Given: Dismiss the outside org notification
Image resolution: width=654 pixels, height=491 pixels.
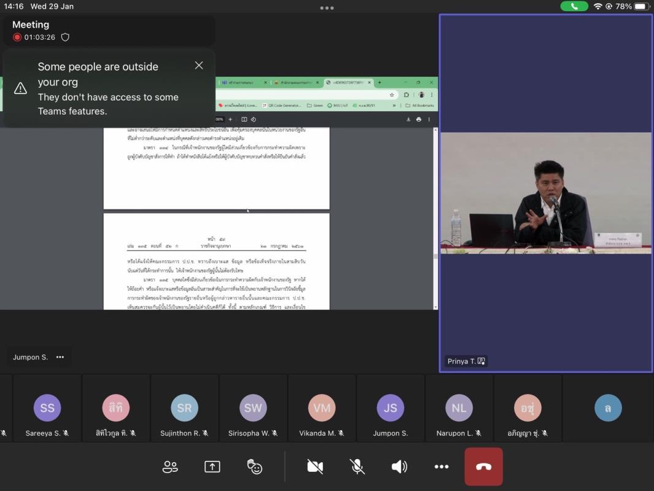Looking at the screenshot, I should 199,66.
